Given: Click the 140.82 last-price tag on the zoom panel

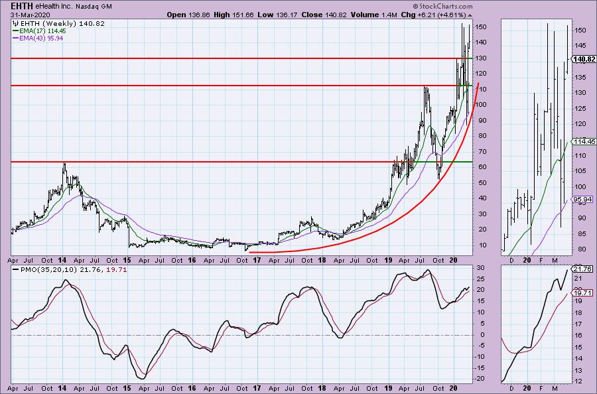Looking at the screenshot, I should click(584, 59).
